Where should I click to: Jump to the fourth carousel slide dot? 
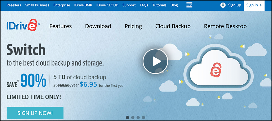click(143, 117)
